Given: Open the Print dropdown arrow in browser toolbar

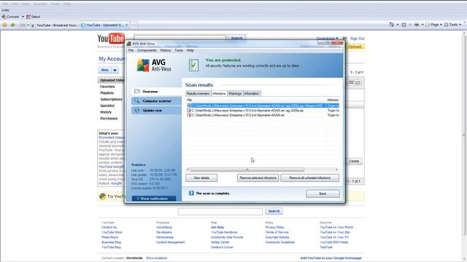Looking at the screenshot, I should [422, 25].
